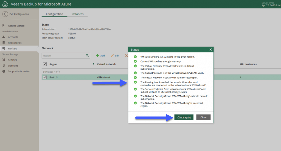Click the Add network button

coord(100,56)
